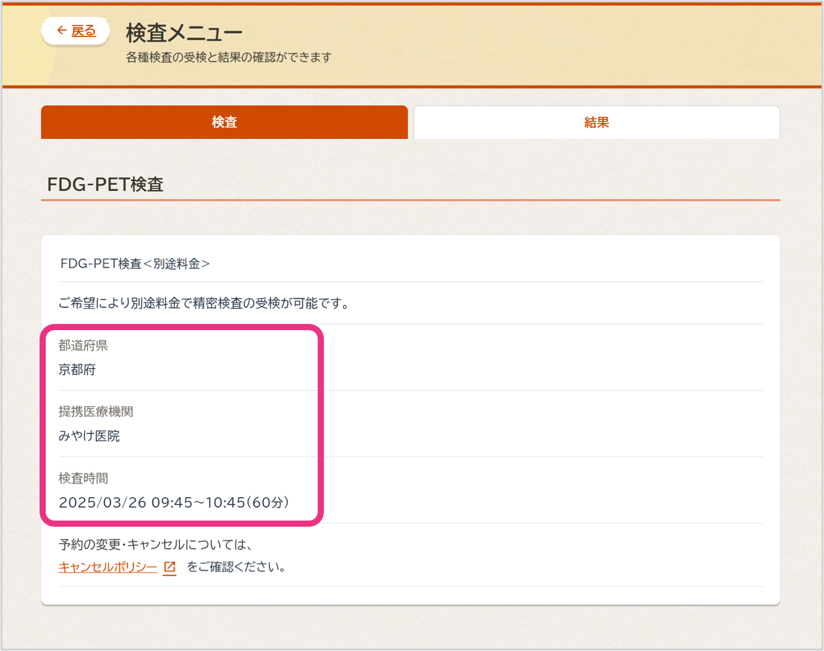Click the left arrow icon in the 戻る button

point(61,30)
